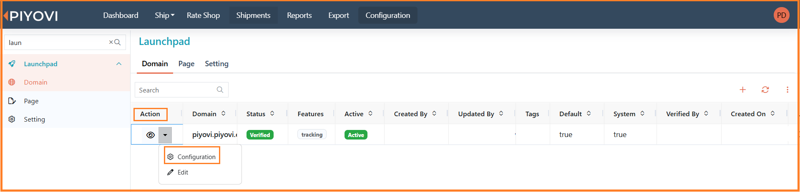Refresh the domain list
Viewport: 800px width, 192px height.
click(x=765, y=90)
